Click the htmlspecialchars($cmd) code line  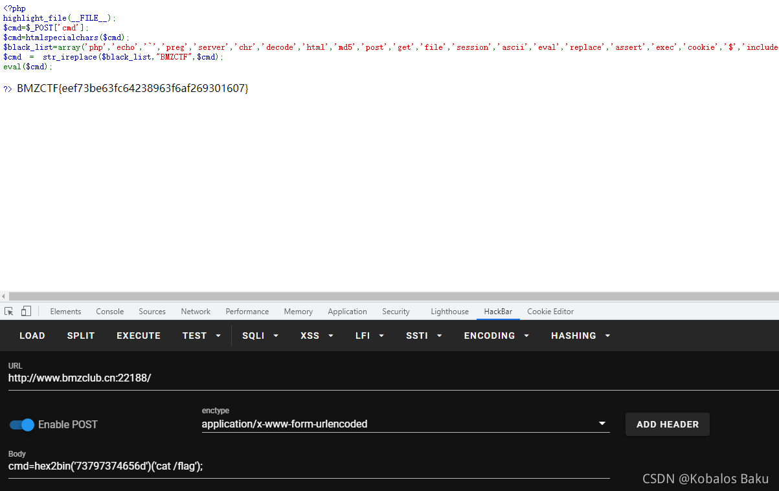click(67, 38)
